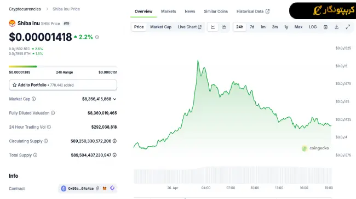The width and height of the screenshot is (356, 199).
Task: Switch to the line chart view icon
Action: 213,27
